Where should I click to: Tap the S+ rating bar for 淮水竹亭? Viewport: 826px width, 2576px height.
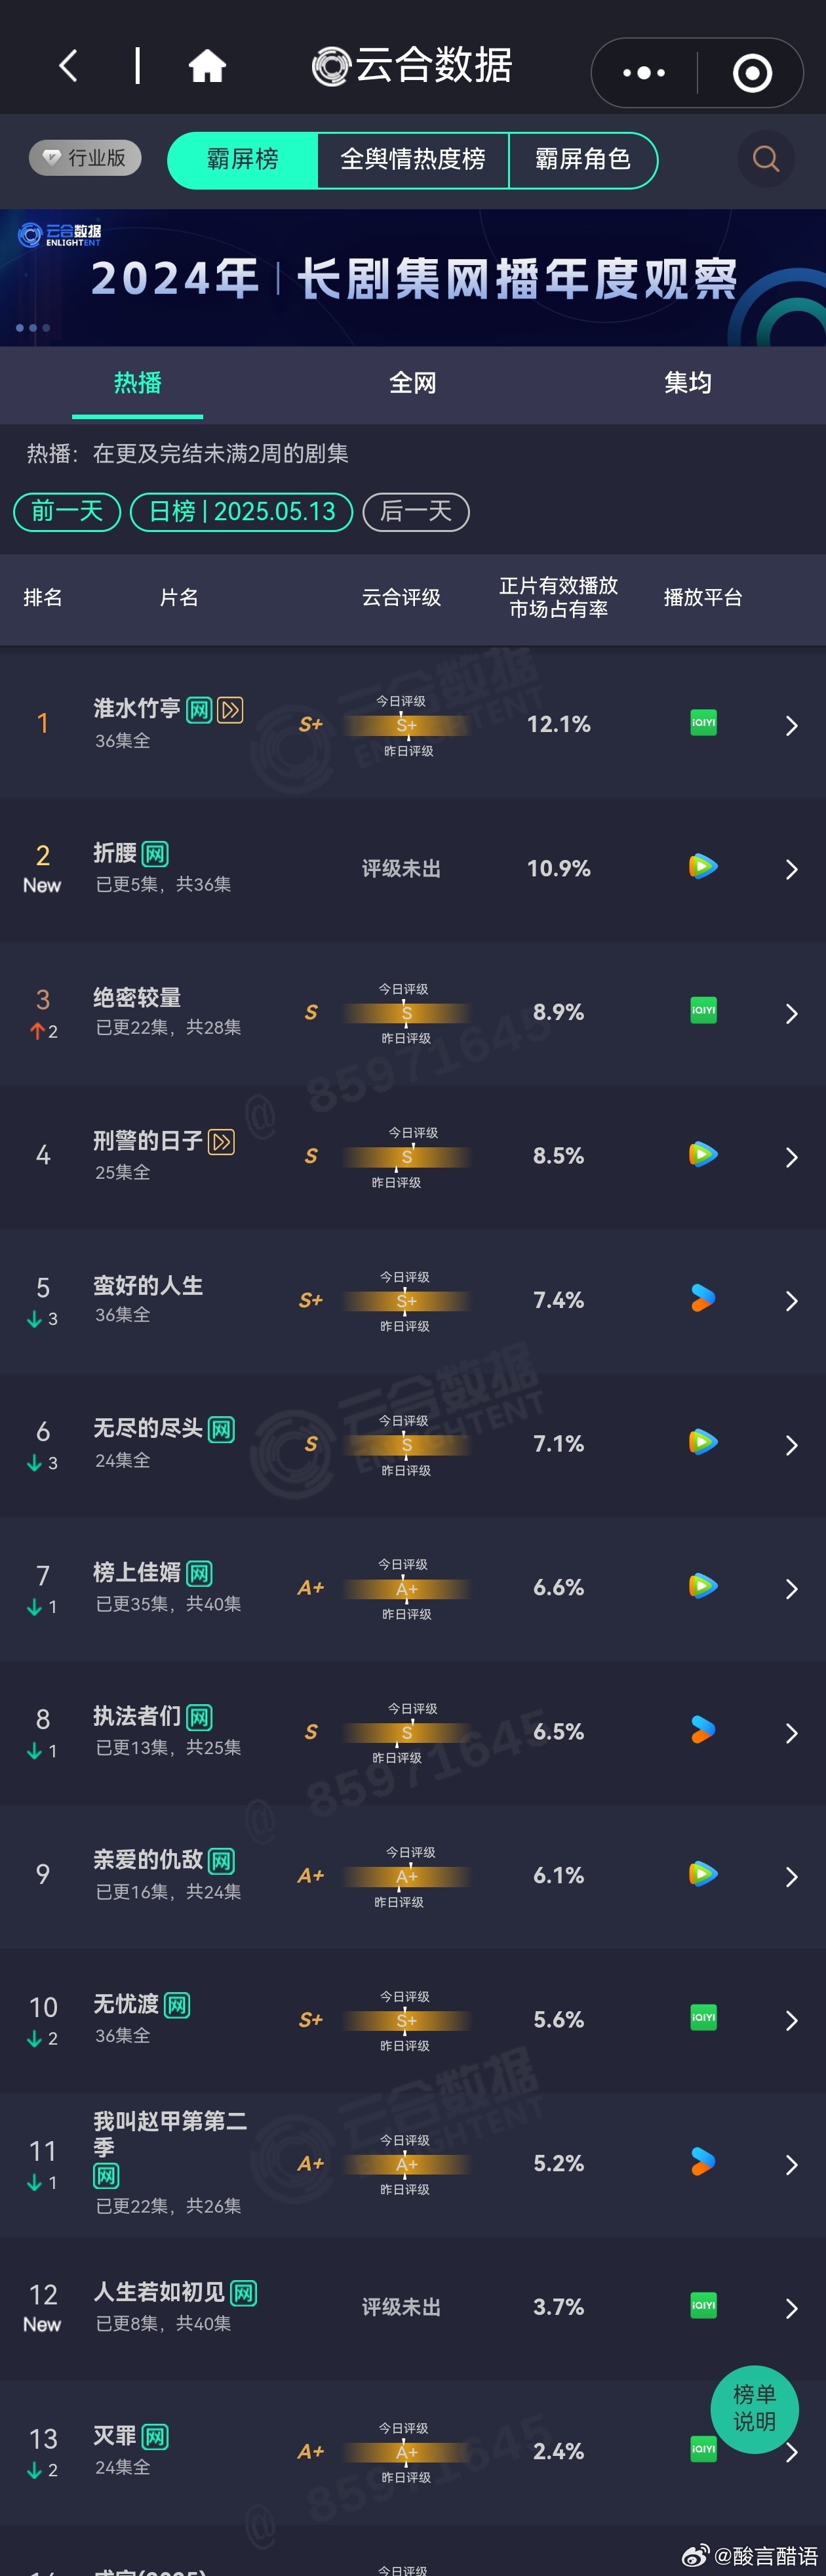406,725
